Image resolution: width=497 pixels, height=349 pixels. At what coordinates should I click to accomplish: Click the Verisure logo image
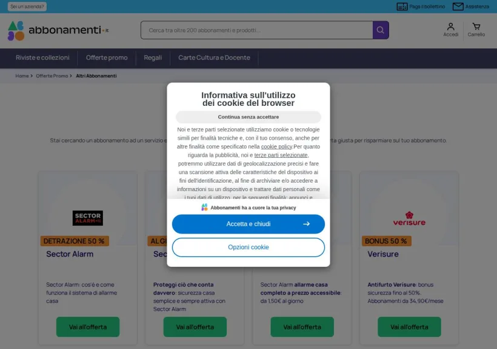click(x=409, y=218)
